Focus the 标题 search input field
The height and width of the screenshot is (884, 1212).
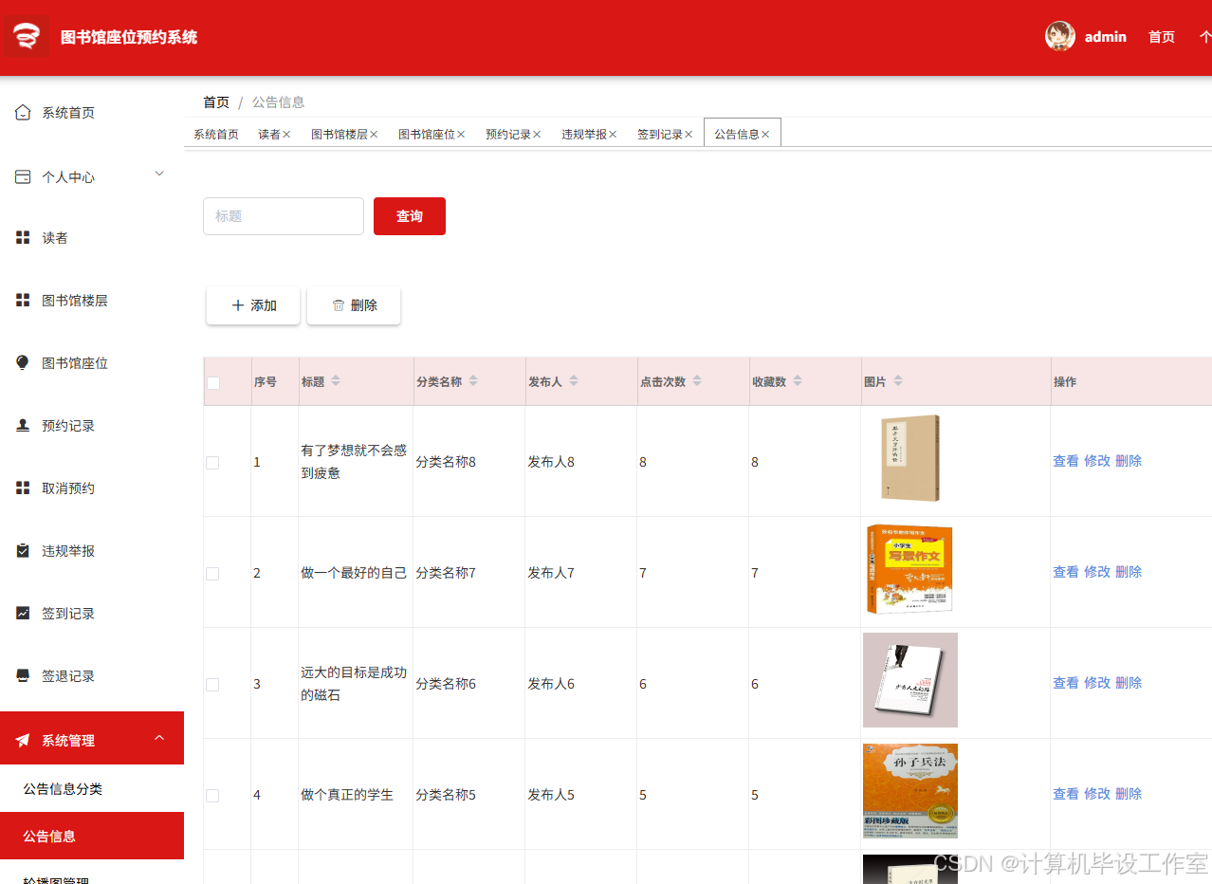click(284, 216)
